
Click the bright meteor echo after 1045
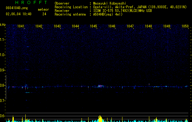101,86
